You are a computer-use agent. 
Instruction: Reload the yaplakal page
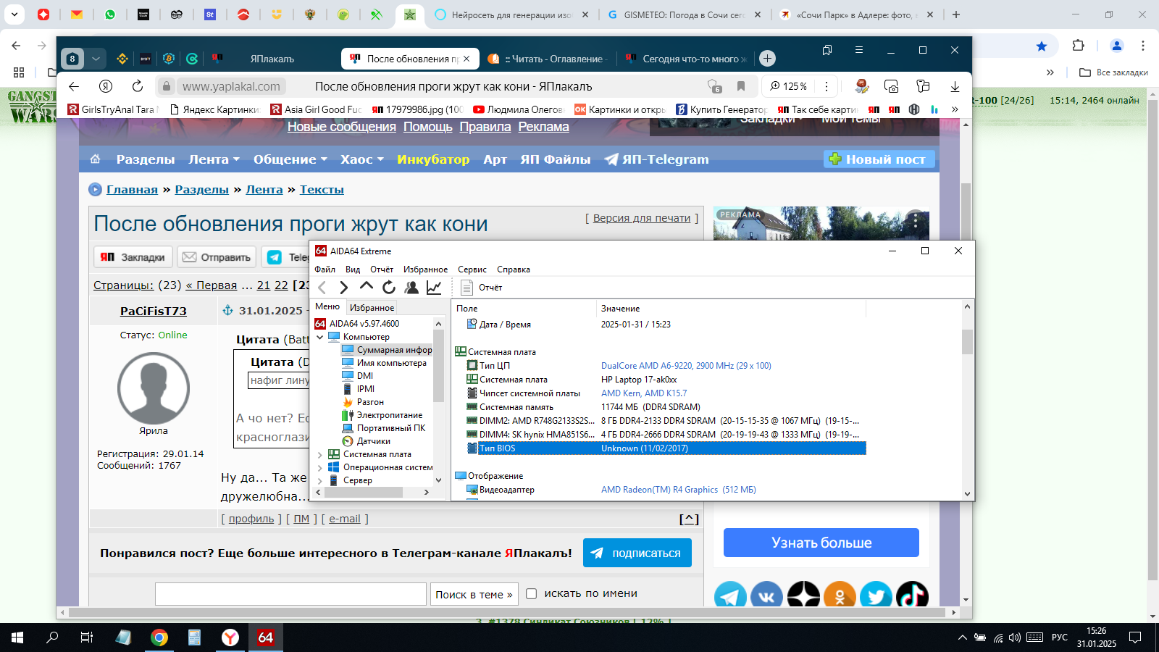point(138,86)
